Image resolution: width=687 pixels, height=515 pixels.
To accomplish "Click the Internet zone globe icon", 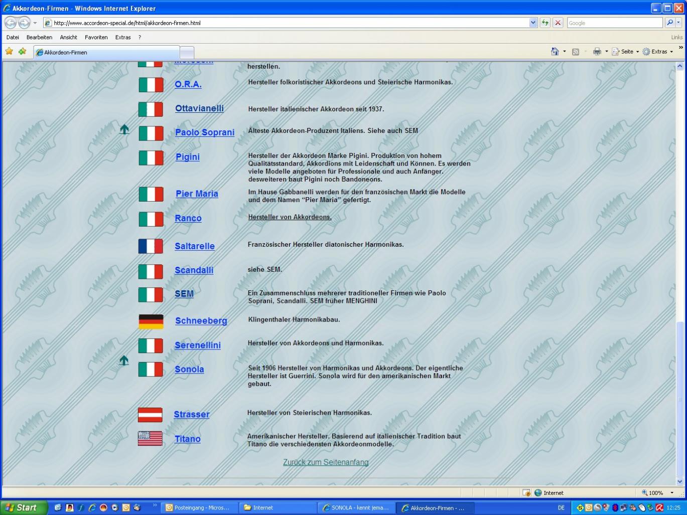I will pyautogui.click(x=538, y=493).
